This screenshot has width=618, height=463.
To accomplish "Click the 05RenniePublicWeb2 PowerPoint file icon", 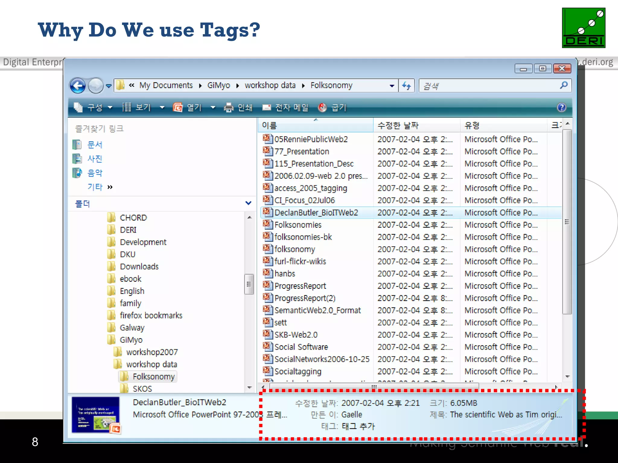I will coord(267,139).
